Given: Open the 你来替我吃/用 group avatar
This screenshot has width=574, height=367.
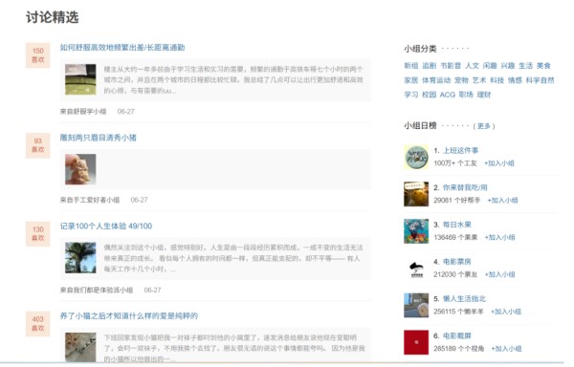Looking at the screenshot, I should coord(416,194).
